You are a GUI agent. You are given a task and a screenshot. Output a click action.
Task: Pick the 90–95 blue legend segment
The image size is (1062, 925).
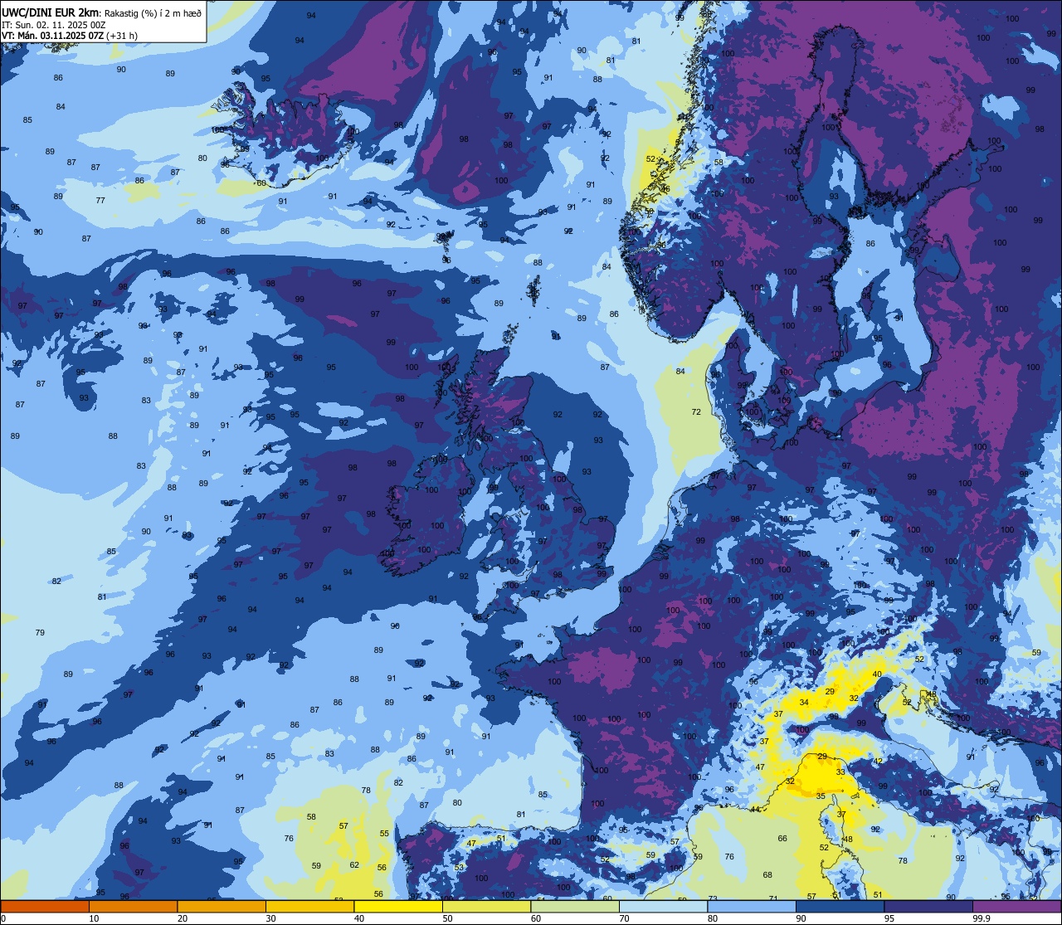pyautogui.click(x=840, y=907)
